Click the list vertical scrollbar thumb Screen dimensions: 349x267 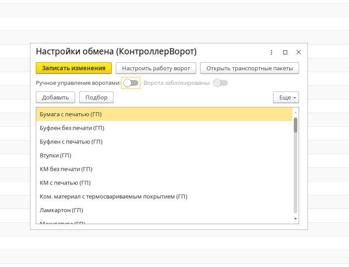(x=296, y=125)
